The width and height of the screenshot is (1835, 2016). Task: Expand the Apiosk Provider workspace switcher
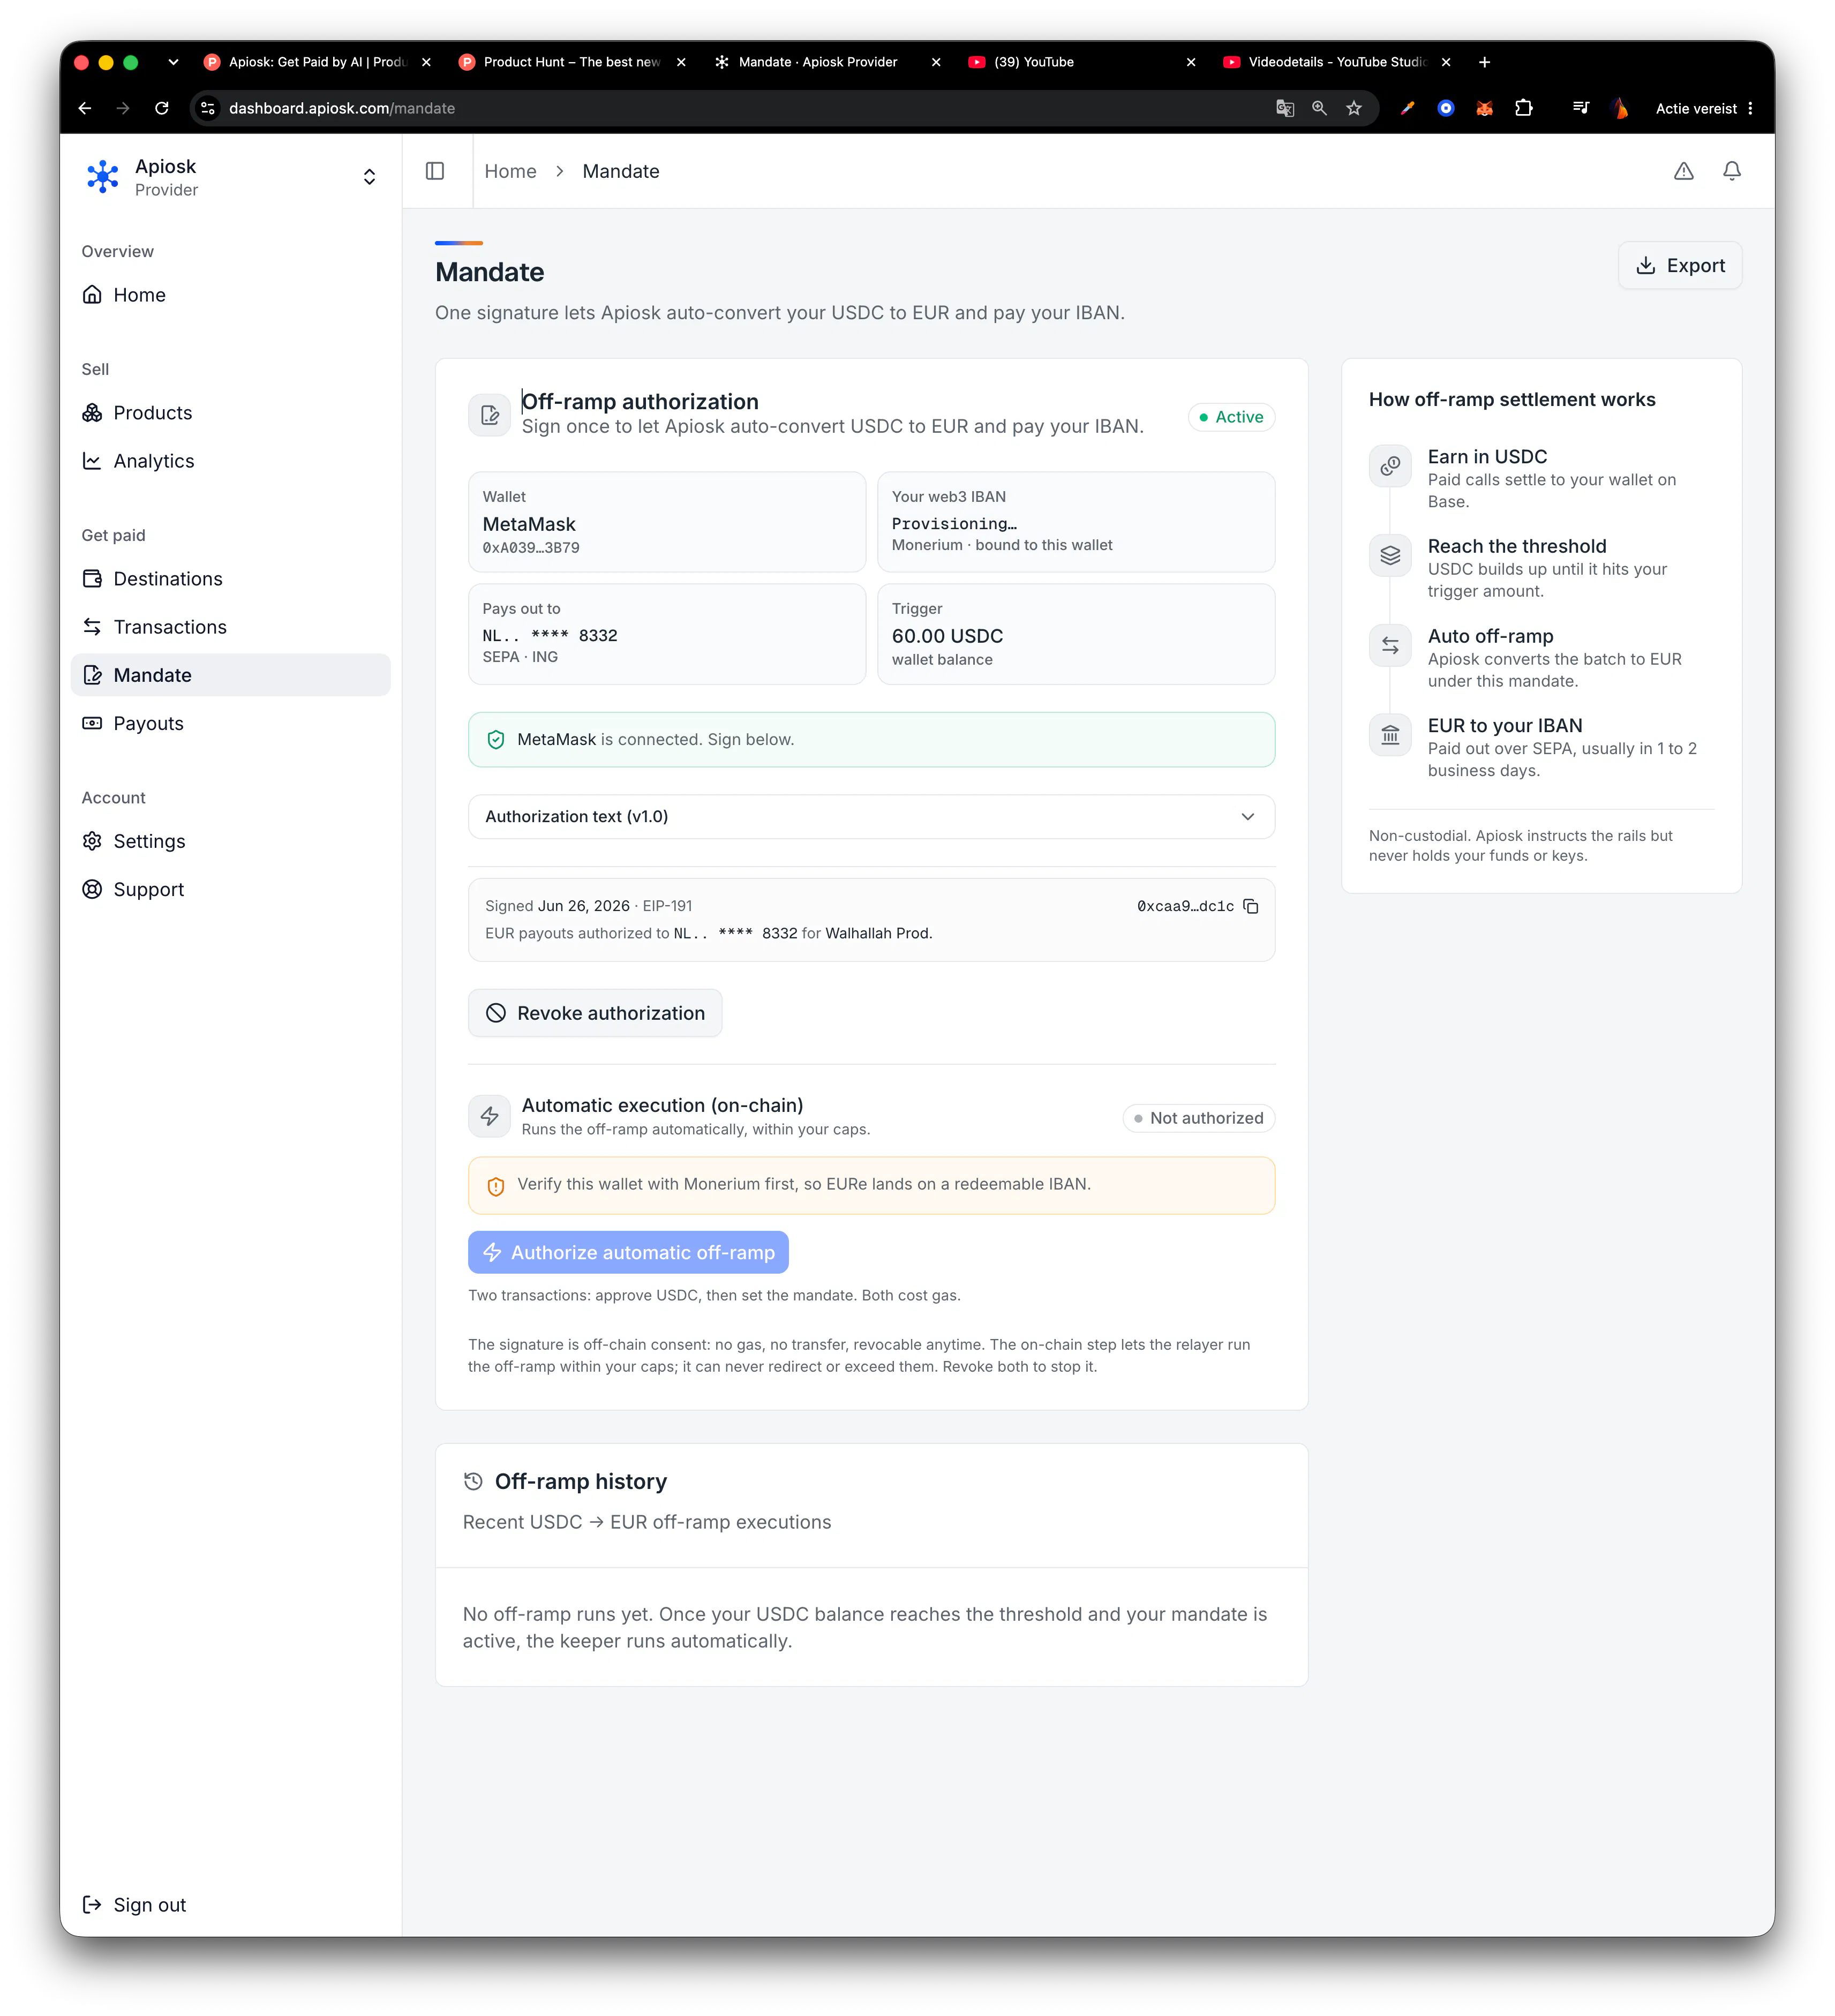pos(369,177)
